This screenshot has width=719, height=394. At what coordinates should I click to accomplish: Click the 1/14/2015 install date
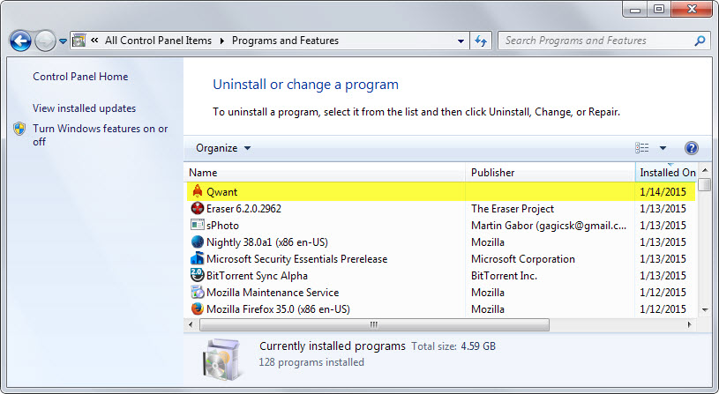coord(663,192)
